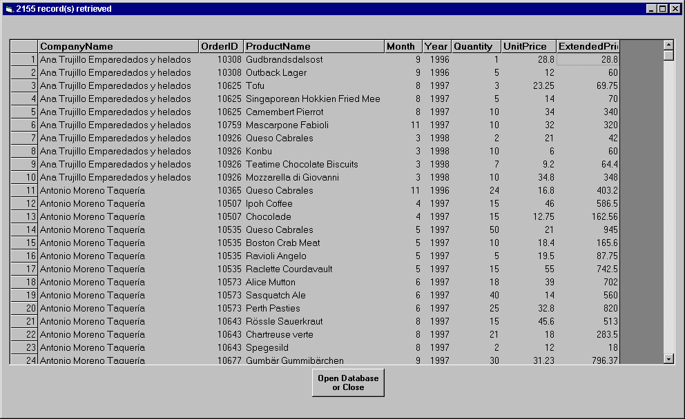Screen dimensions: 685x419
Task: Select the UnitPrice column header
Action: tap(529, 46)
